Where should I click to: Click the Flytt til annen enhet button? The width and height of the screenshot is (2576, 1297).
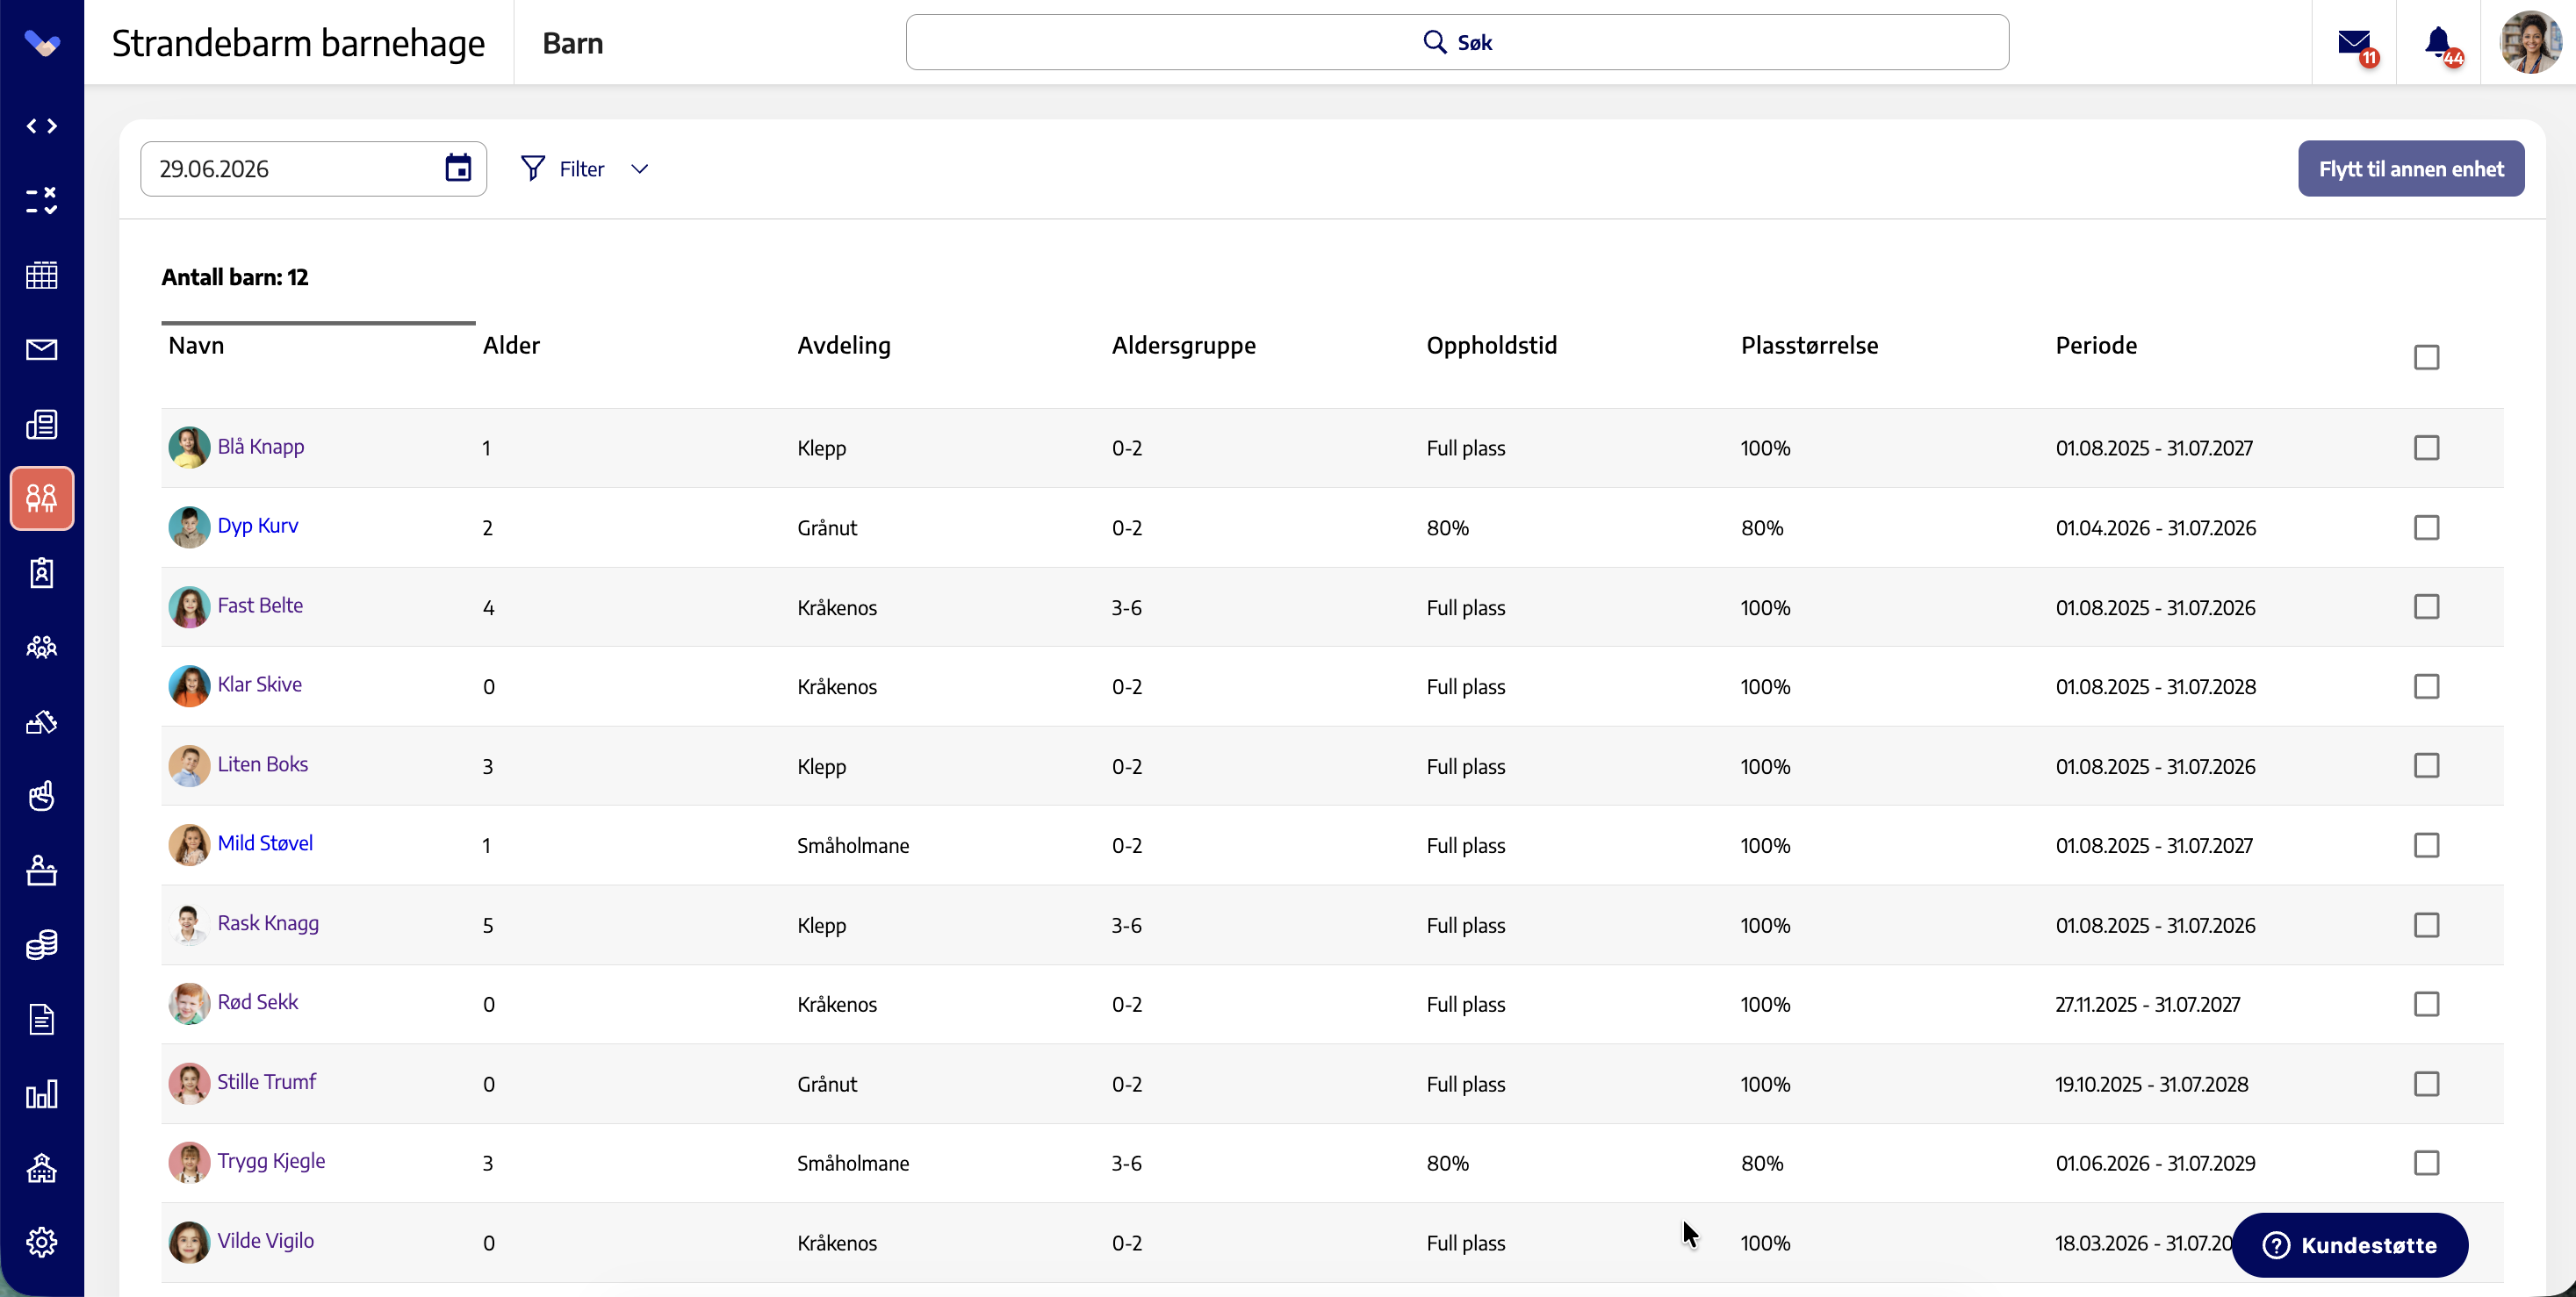coord(2410,168)
